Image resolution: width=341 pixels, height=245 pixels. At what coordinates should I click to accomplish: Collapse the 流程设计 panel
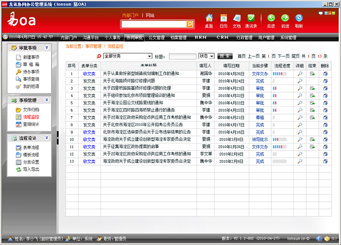click(47, 138)
